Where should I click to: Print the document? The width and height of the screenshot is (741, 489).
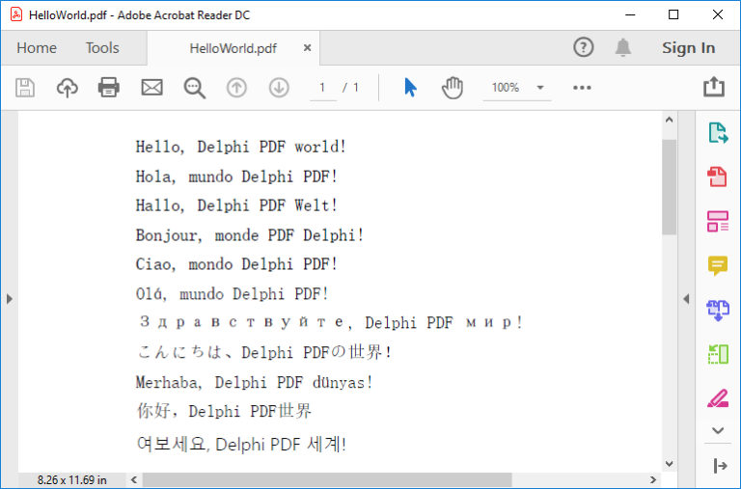point(109,88)
